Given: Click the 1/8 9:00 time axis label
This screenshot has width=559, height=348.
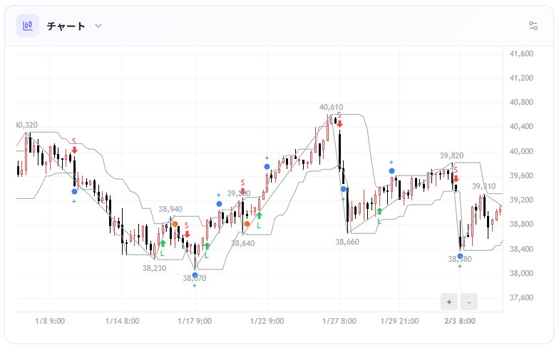Looking at the screenshot, I should 50,322.
